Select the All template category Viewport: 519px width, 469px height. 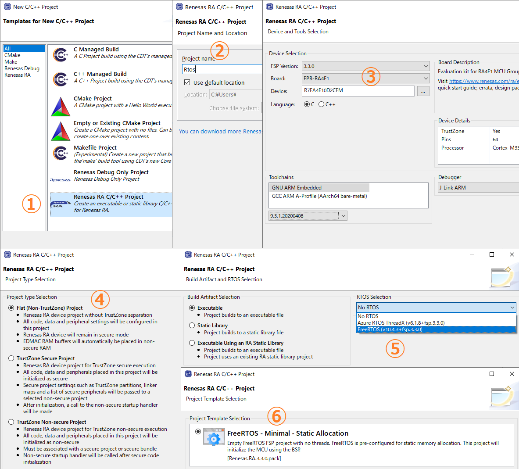click(x=24, y=49)
